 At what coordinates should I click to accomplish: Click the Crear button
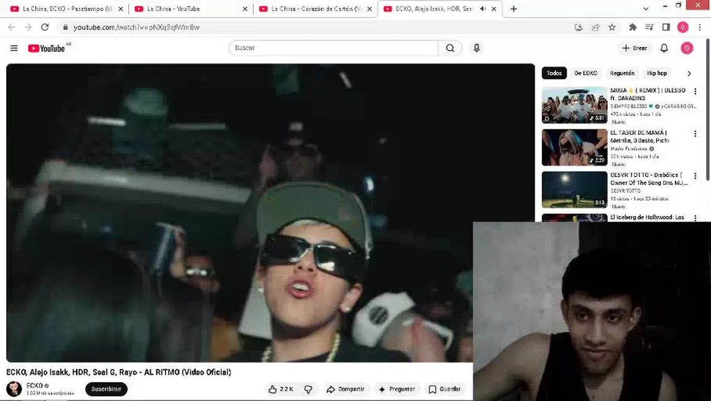[x=635, y=48]
